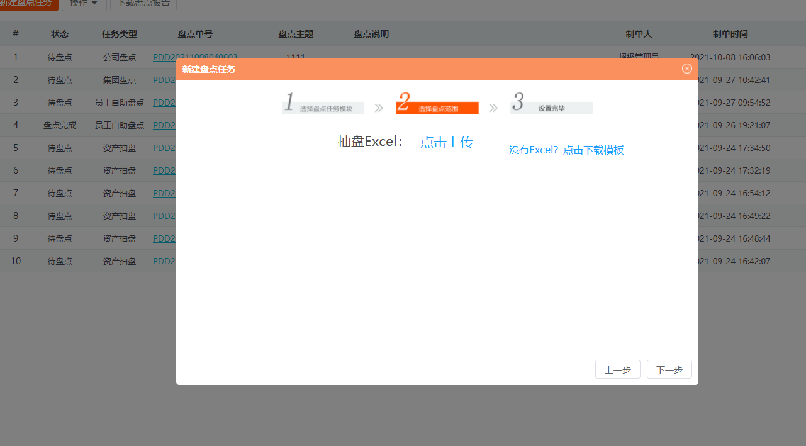Click step 3 设置完毕 indicator
The image size is (806, 446).
[x=552, y=104]
